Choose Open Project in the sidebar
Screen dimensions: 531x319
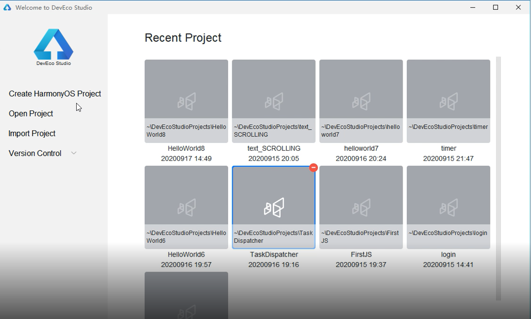pyautogui.click(x=31, y=114)
